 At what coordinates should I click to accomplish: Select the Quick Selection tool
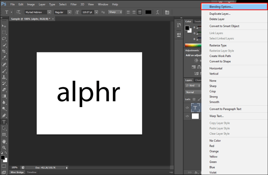coord(4,45)
